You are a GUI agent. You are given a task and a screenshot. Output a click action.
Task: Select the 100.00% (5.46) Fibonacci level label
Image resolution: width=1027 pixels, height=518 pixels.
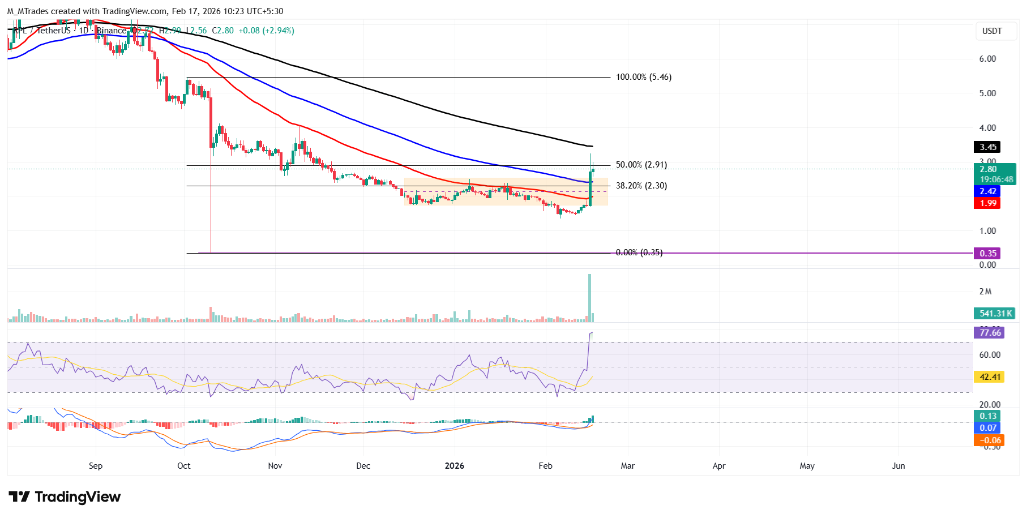pos(643,77)
